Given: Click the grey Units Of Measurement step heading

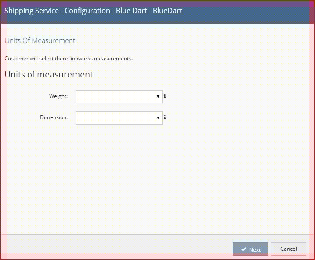Looking at the screenshot, I should (x=40, y=40).
